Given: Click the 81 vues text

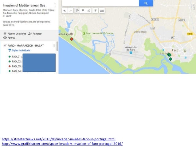Looking at the screenshot, I should point(7,16).
